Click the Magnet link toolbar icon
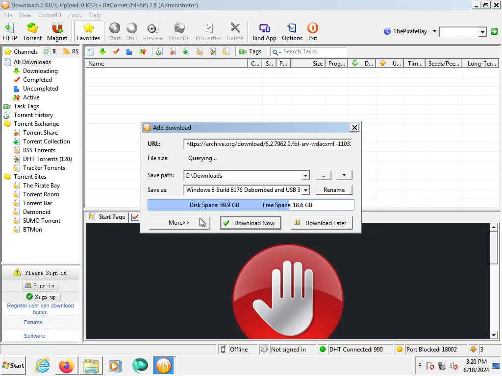 [x=57, y=32]
